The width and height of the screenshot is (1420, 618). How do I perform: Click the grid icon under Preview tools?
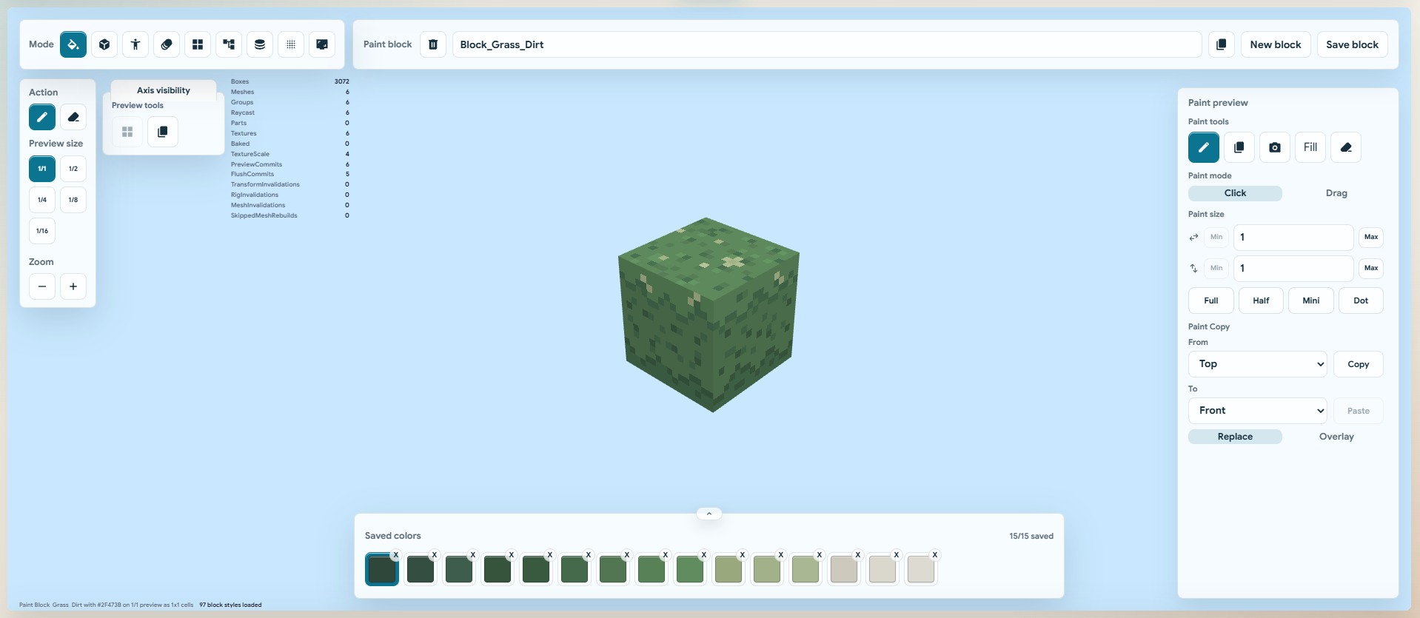click(x=127, y=132)
